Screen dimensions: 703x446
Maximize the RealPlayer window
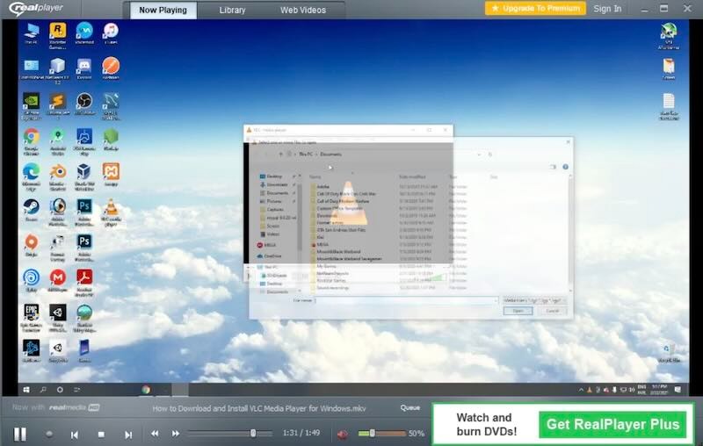coord(664,8)
